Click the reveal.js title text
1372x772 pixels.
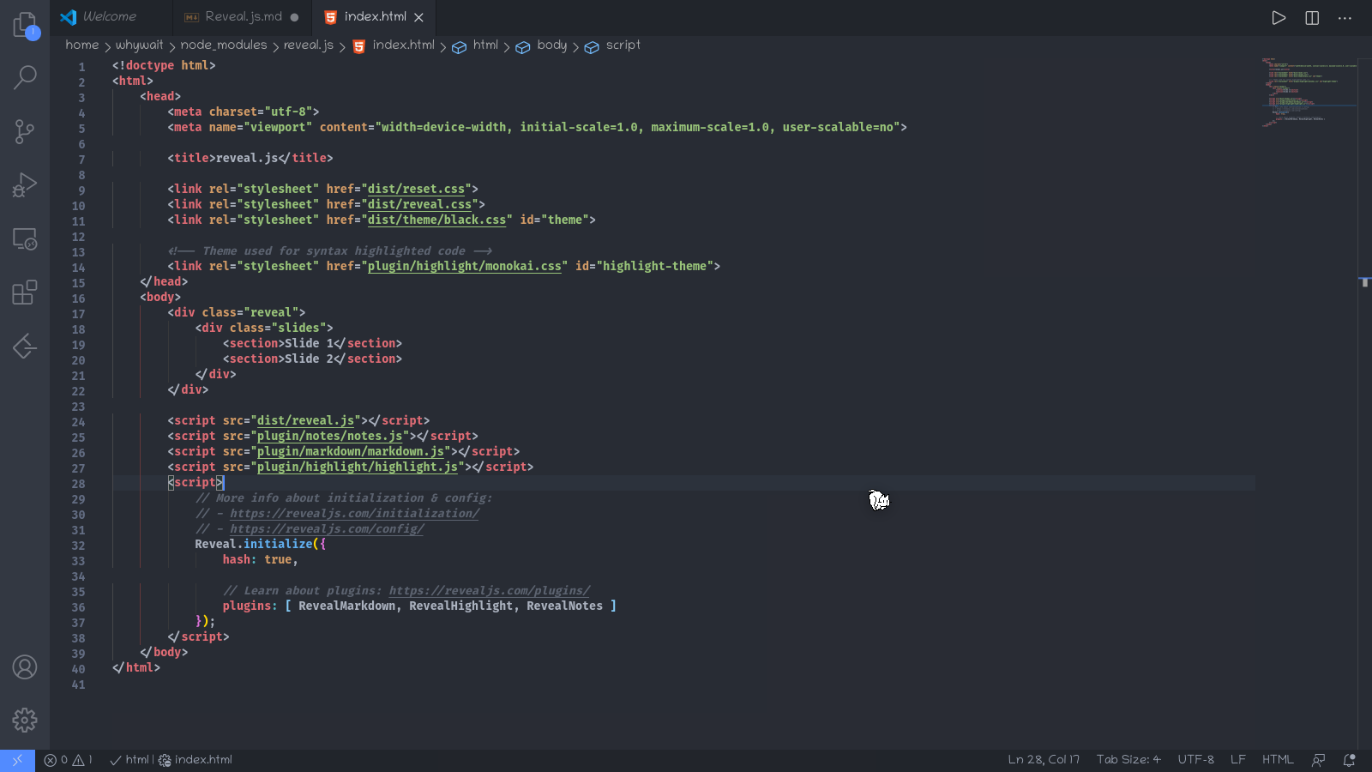pos(247,158)
